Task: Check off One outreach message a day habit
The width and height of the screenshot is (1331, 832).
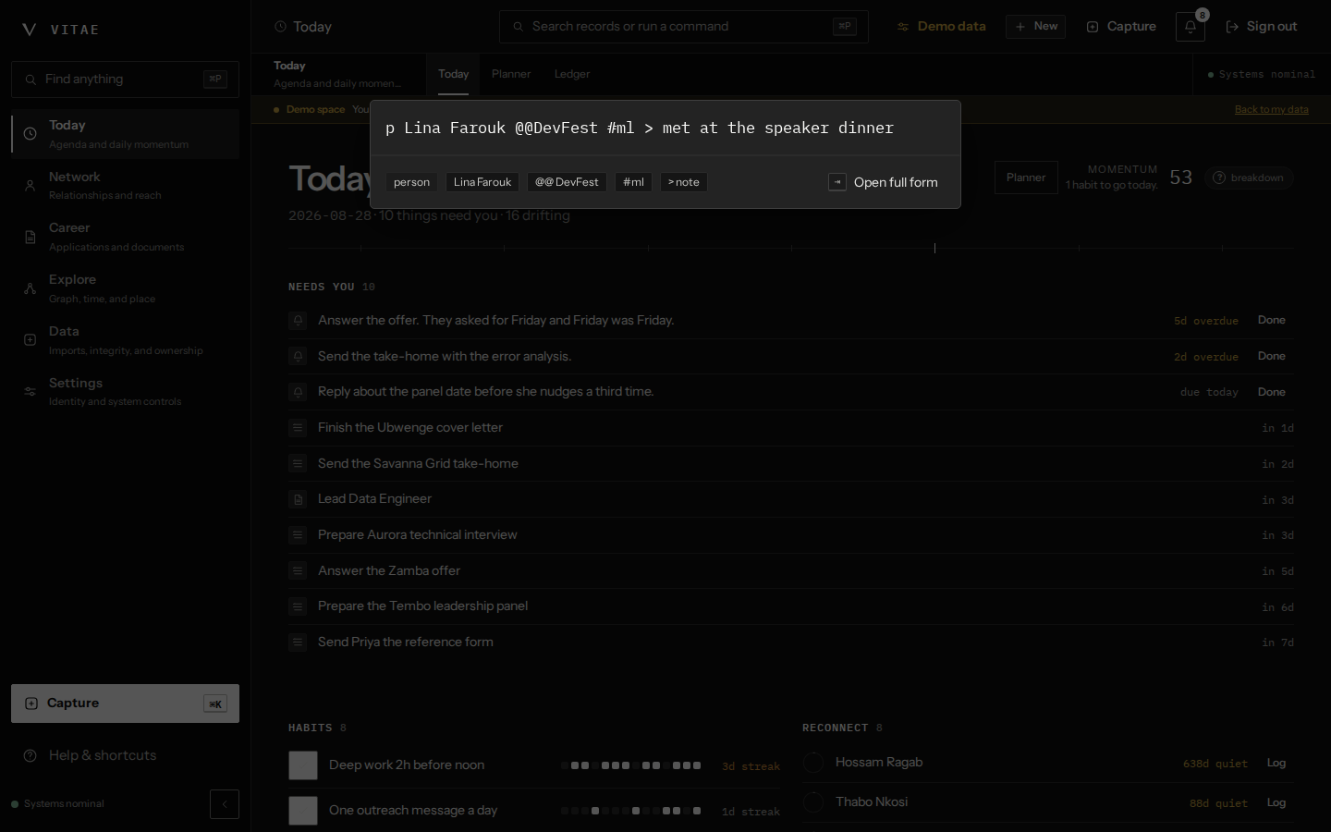Action: (x=303, y=811)
